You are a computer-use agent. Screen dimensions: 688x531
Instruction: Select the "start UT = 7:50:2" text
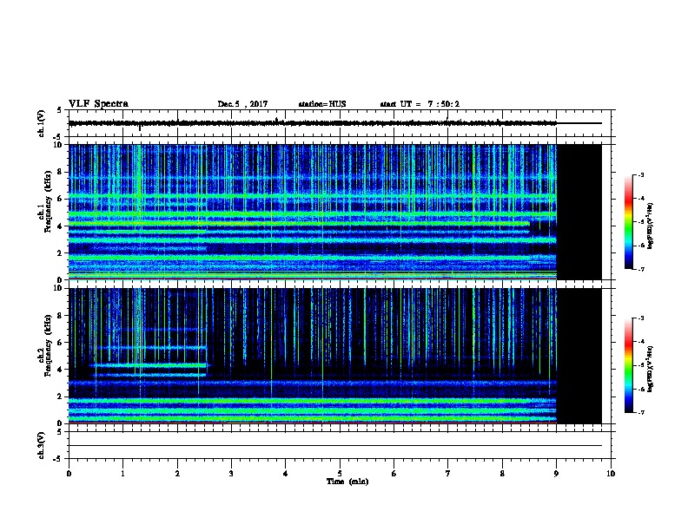click(x=420, y=104)
